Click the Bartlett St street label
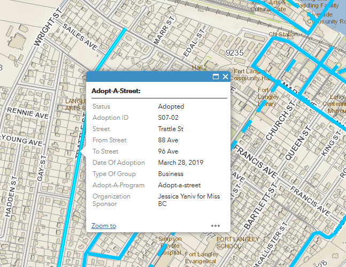 (x=260, y=205)
